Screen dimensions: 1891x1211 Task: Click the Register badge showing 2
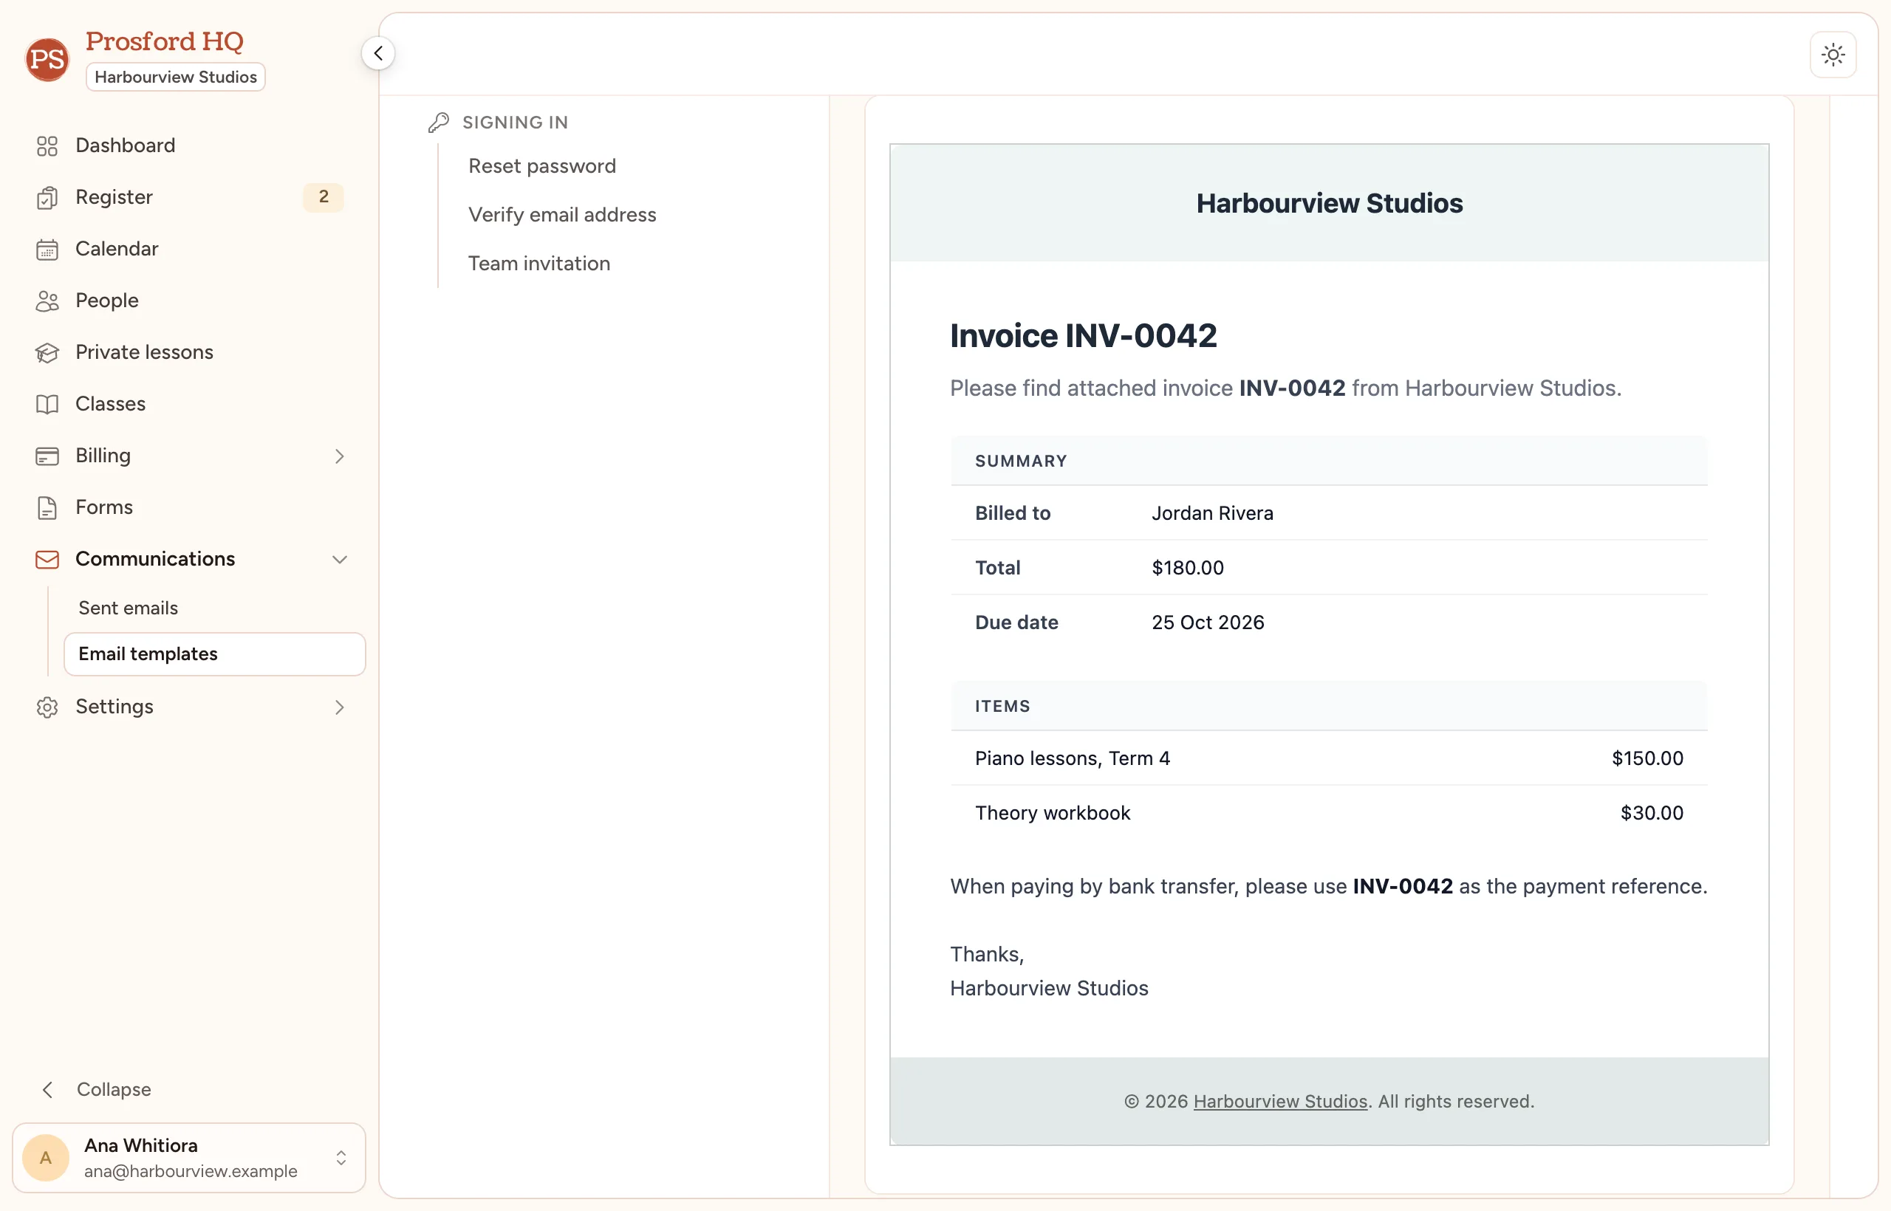(x=324, y=196)
